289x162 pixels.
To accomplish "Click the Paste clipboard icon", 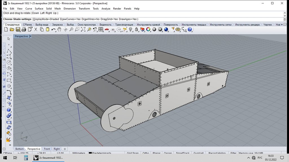I will click(x=47, y=29).
